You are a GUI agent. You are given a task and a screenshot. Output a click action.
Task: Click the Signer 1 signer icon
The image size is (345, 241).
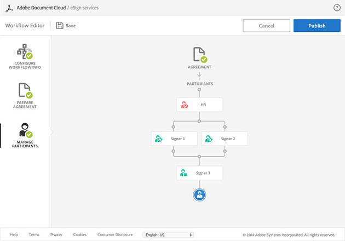pyautogui.click(x=159, y=139)
